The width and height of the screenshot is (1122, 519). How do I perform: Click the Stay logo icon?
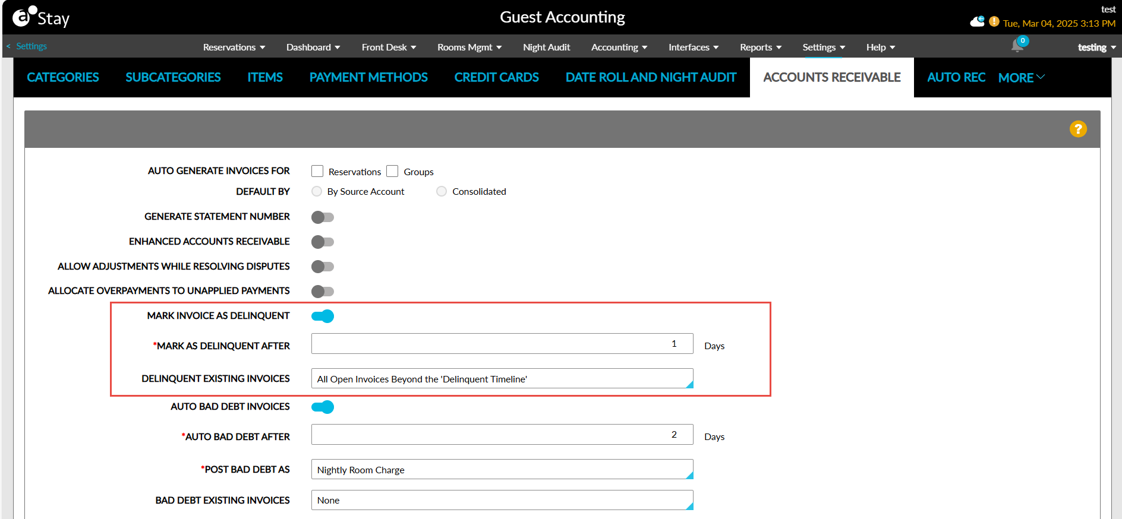(41, 17)
